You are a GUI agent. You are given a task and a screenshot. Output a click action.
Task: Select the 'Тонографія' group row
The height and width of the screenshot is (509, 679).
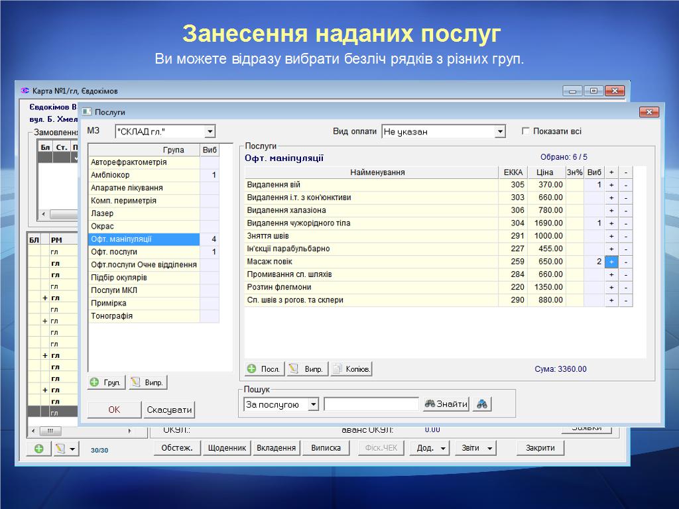[x=144, y=316]
